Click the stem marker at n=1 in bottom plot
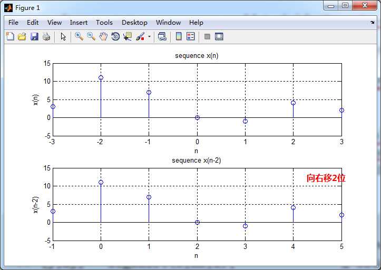Image resolution: width=381 pixels, height=270 pixels. [149, 197]
